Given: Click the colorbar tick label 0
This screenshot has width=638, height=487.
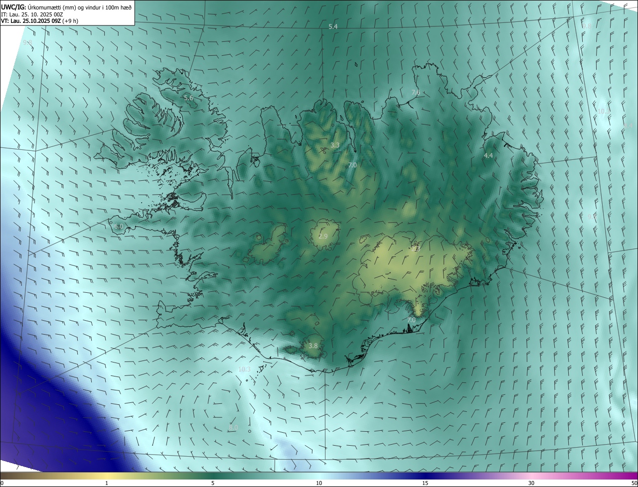Looking at the screenshot, I should point(2,483).
